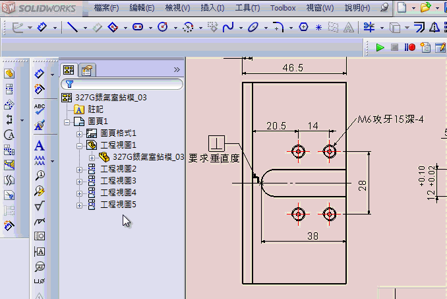Viewport: 447px width, 299px height.
Task: Select the Note tool (large A)
Action: 40,145
